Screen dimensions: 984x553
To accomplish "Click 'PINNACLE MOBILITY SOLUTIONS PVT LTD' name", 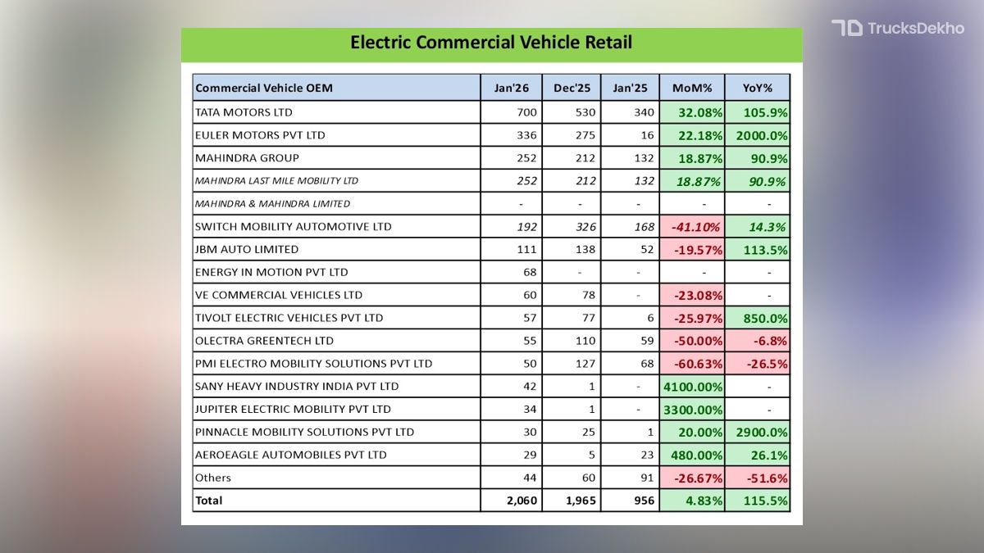I will click(304, 433).
